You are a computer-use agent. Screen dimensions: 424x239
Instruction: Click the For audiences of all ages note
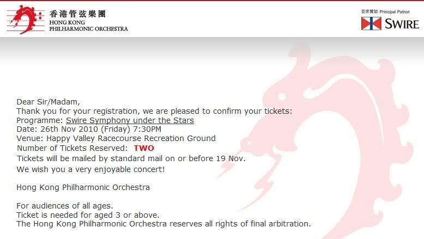coord(65,206)
